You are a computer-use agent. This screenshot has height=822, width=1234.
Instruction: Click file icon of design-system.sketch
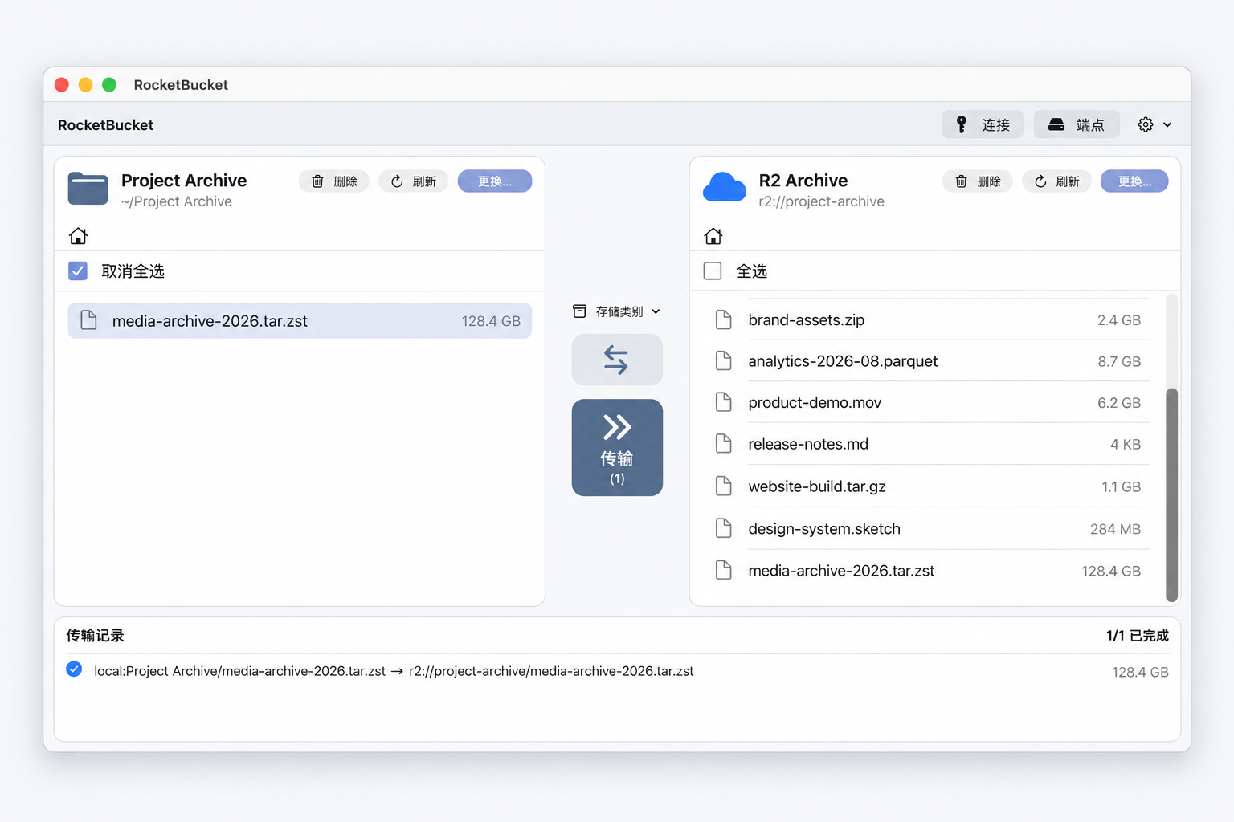pyautogui.click(x=724, y=528)
